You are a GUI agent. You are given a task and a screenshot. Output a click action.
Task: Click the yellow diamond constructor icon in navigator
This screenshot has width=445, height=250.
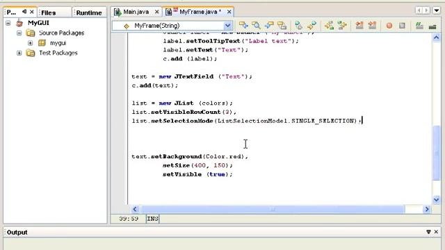pyautogui.click(x=127, y=26)
